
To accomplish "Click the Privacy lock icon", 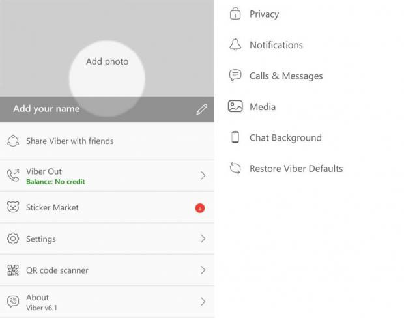I will [235, 14].
